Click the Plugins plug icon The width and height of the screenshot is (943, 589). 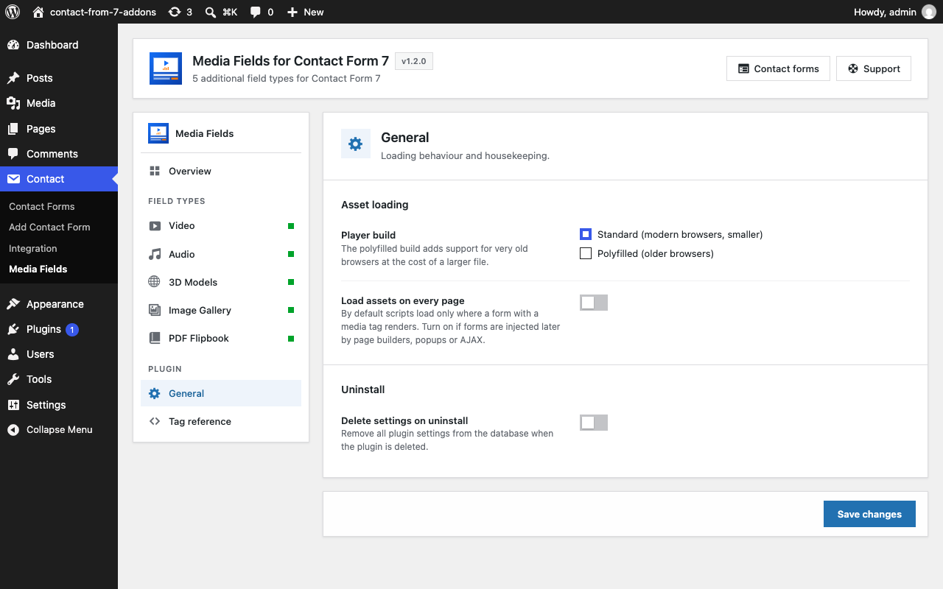(13, 329)
